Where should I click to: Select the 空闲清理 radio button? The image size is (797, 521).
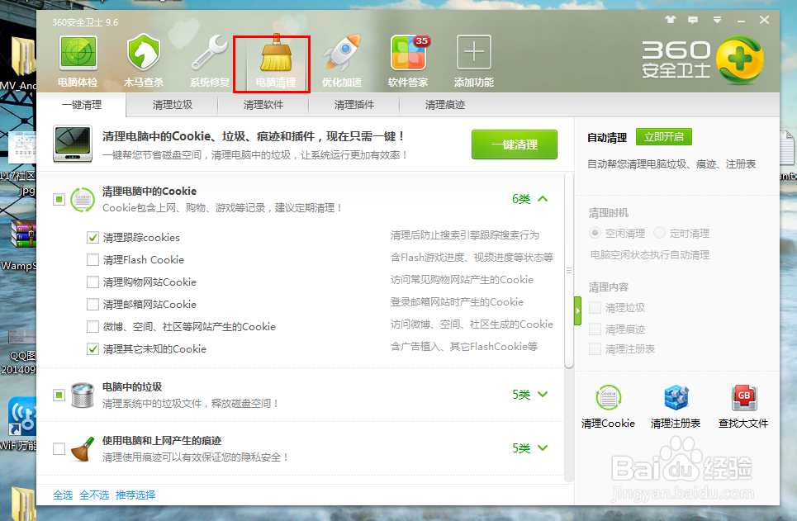pyautogui.click(x=595, y=233)
